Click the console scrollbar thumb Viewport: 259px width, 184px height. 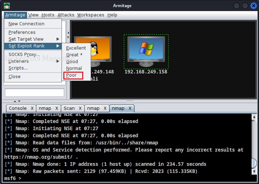[254, 163]
